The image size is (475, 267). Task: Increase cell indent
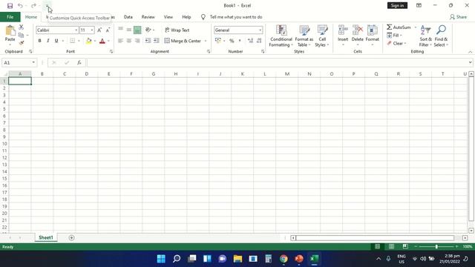pos(157,41)
